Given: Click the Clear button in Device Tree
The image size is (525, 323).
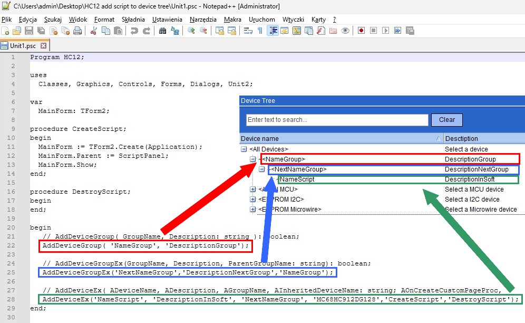Looking at the screenshot, I should click(x=446, y=120).
